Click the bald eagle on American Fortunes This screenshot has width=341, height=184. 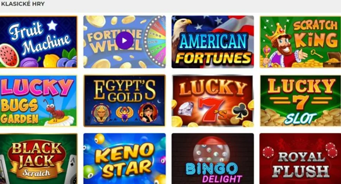(182, 31)
